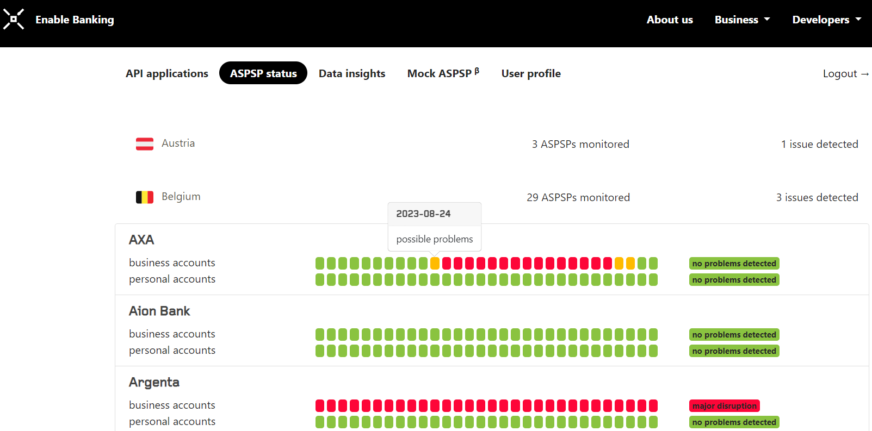This screenshot has height=431, width=872.
Task: Click Argenta personal 'no problems detected' badge
Action: click(x=734, y=422)
